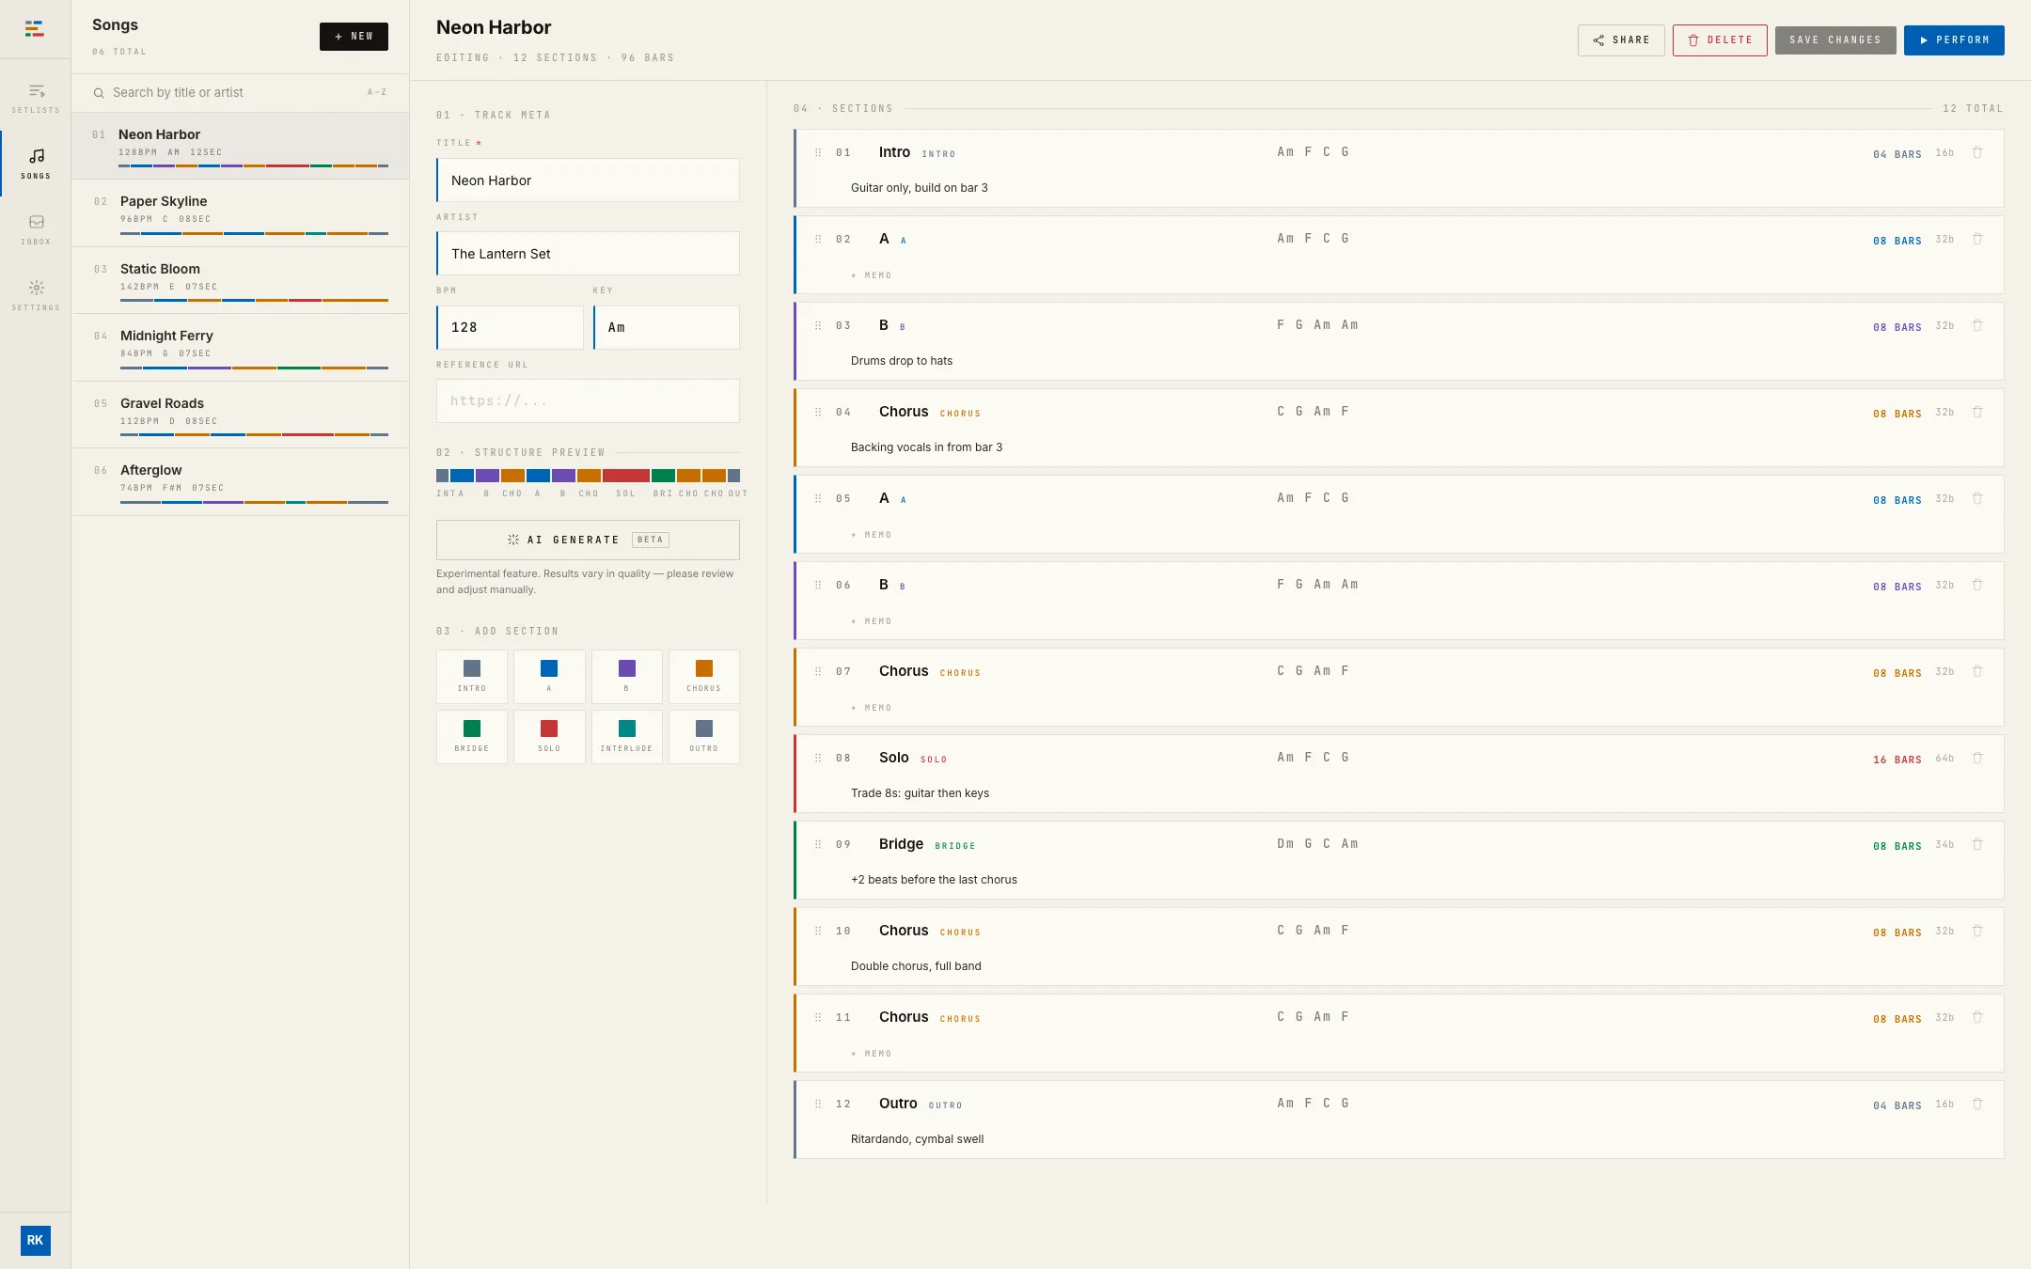The image size is (2031, 1269).
Task: Edit the Key field showing Am
Action: (667, 327)
